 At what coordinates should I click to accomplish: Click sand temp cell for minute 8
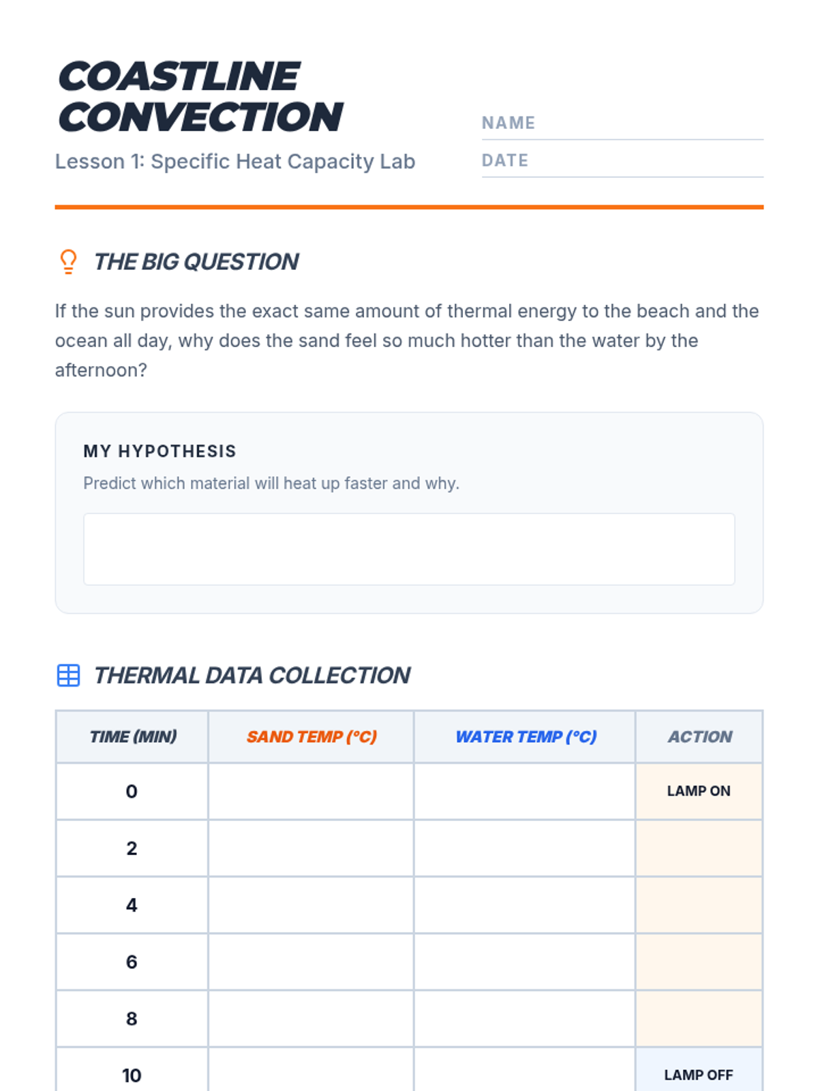[x=311, y=1019]
